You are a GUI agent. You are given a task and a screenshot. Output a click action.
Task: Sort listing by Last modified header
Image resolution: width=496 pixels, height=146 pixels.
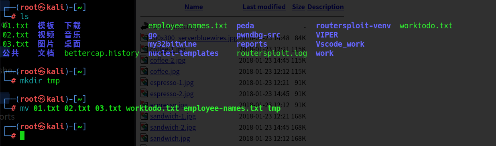pyautogui.click(x=264, y=7)
